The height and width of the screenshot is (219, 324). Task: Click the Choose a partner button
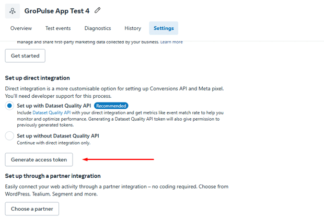point(32,209)
